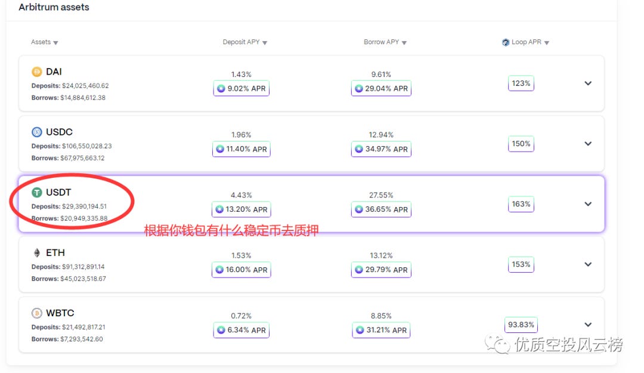Expand the DAI row chevron
This screenshot has height=373, width=644.
[588, 84]
